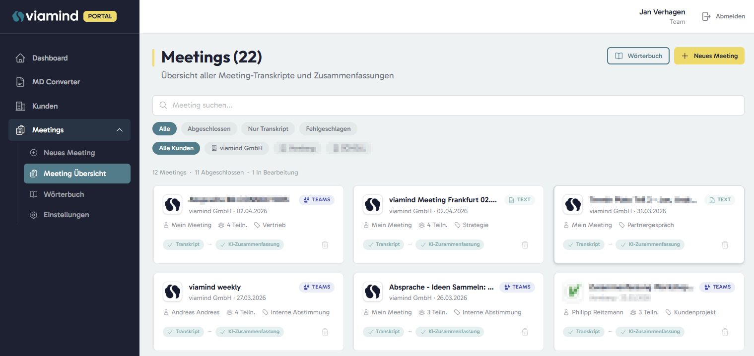
Task: Show only Fehlgeschlagen meetings
Action: click(328, 129)
